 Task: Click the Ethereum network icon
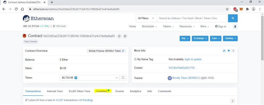(x=235, y=26)
